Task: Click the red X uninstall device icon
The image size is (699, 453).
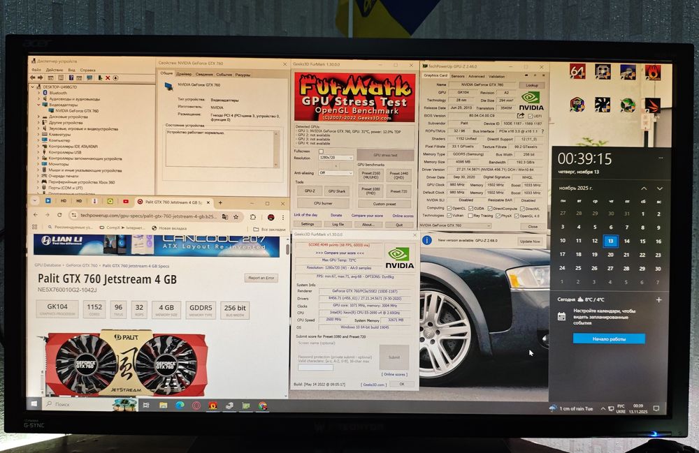Action: pos(108,78)
